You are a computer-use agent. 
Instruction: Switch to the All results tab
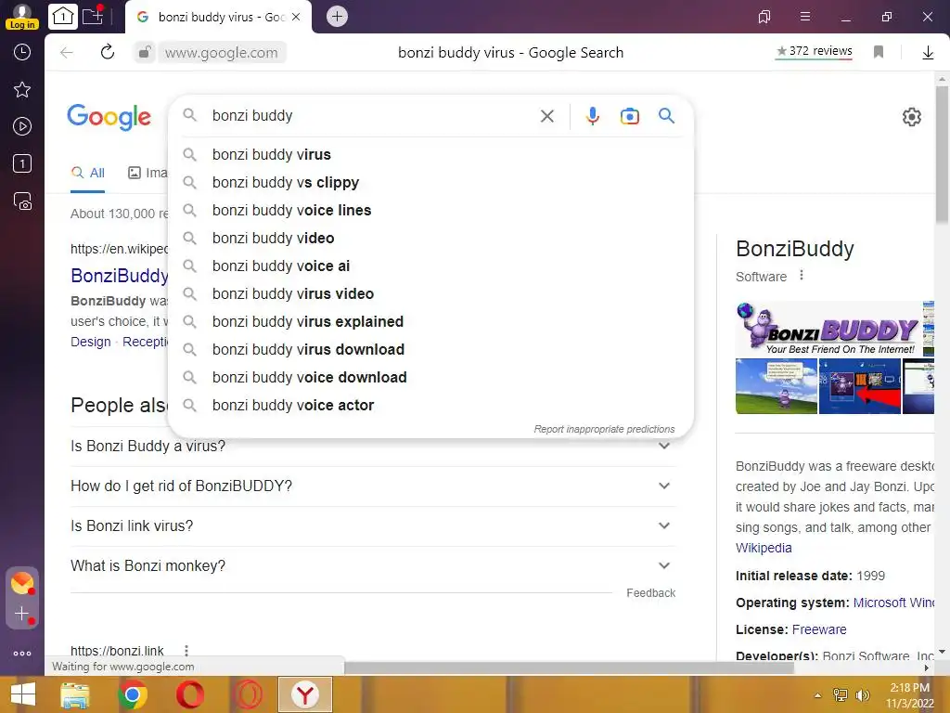pos(88,174)
